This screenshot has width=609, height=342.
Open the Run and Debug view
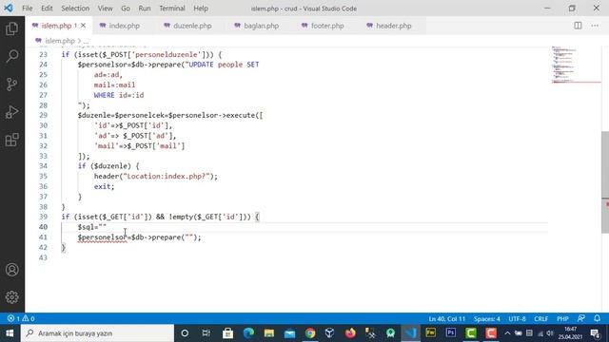pyautogui.click(x=12, y=112)
